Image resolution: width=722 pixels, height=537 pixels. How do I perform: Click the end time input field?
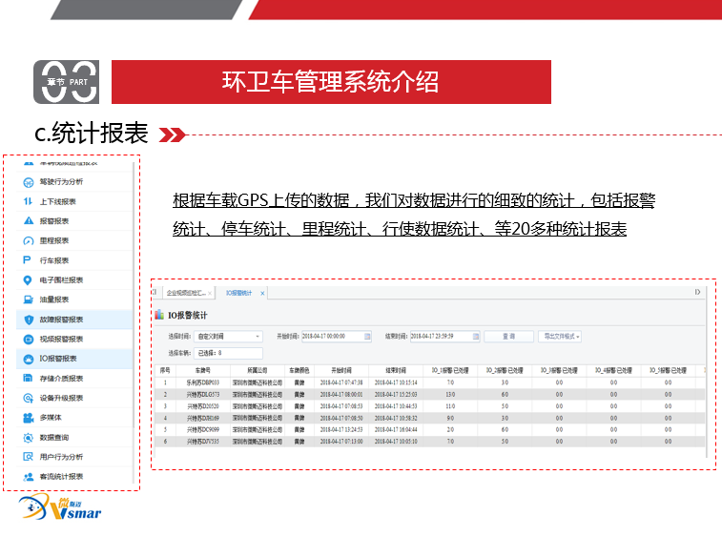pyautogui.click(x=439, y=337)
